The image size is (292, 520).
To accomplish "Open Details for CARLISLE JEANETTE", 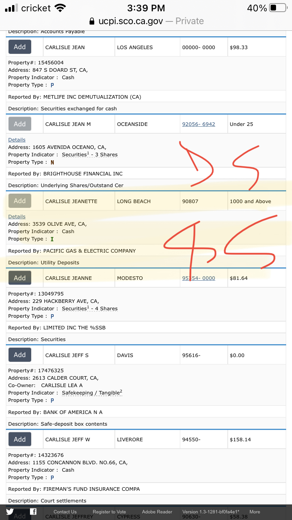I will 17,216.
